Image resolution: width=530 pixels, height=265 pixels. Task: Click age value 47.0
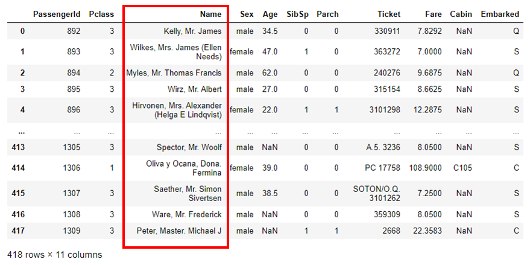click(270, 52)
